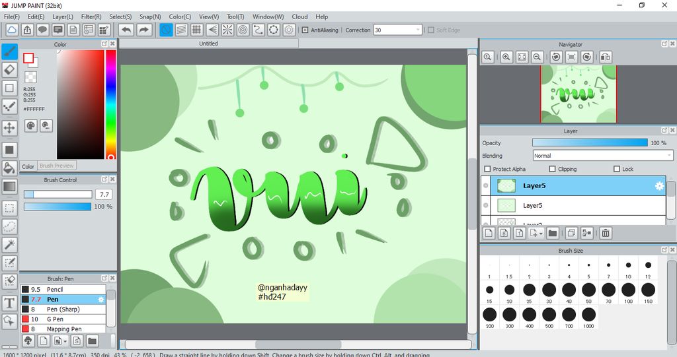
Task: Select the rectangular Select tool
Action: [x=9, y=208]
